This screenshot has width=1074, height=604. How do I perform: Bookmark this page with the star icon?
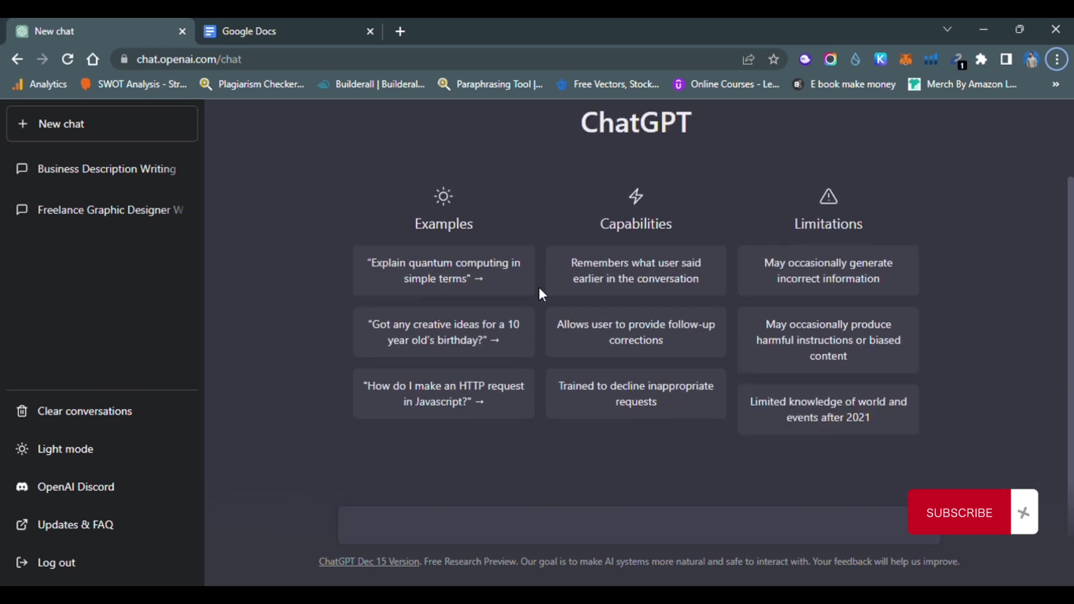pos(774,59)
